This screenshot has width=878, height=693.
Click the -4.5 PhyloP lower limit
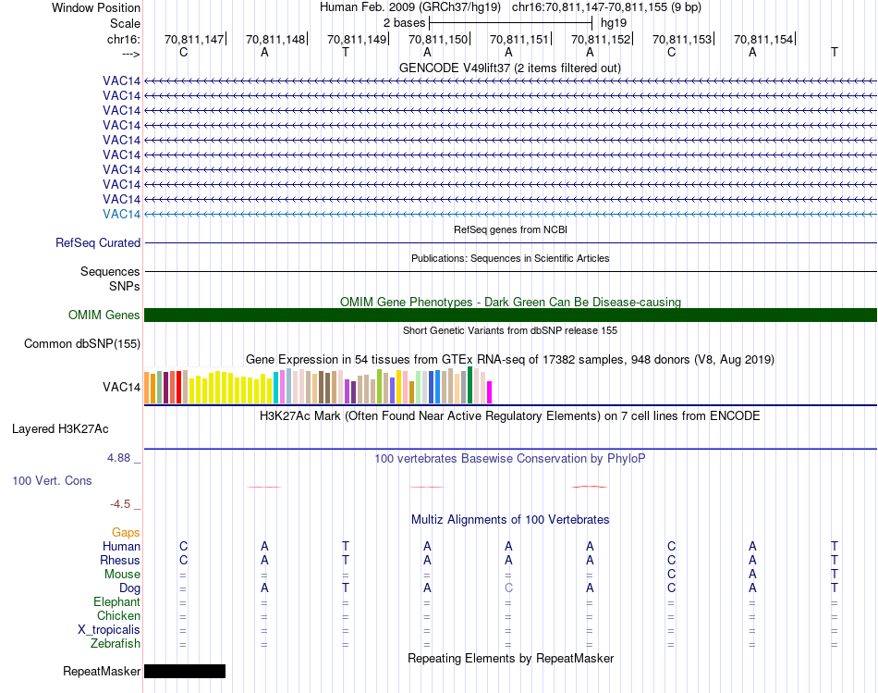tap(120, 504)
